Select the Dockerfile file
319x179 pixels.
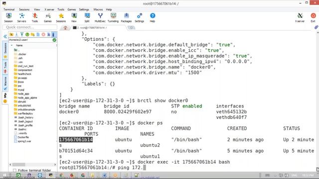point(21,137)
